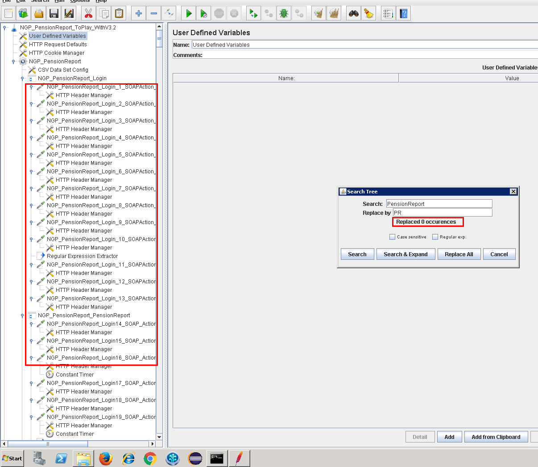Collapse the NGP_PensionReport_Login controller node

[22, 78]
